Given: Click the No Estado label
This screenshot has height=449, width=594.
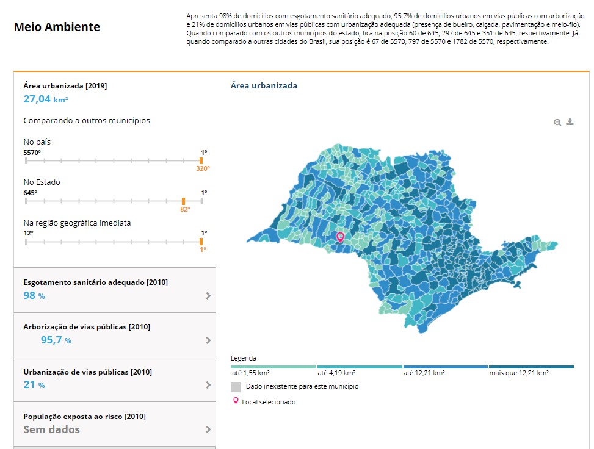Looking at the screenshot, I should point(42,182).
